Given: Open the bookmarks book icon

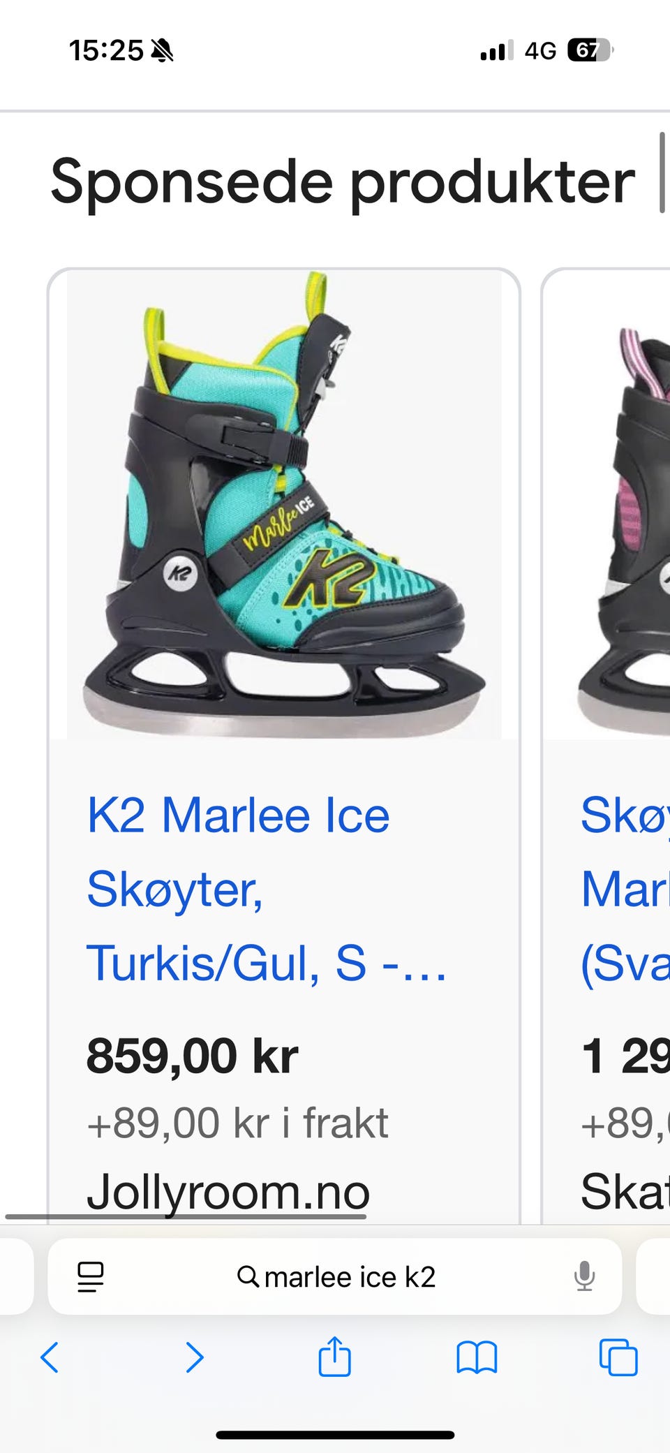Looking at the screenshot, I should [x=477, y=1357].
